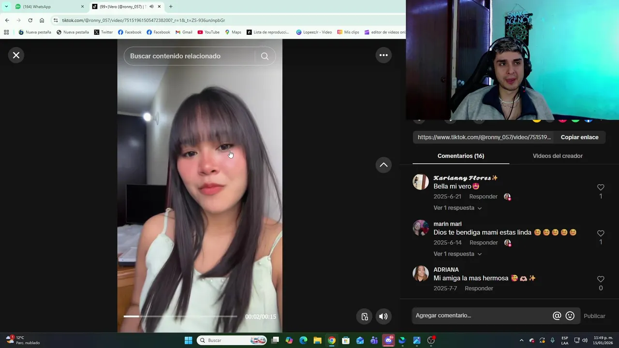Open the emoji picker in comment box
The width and height of the screenshot is (619, 348).
click(570, 316)
